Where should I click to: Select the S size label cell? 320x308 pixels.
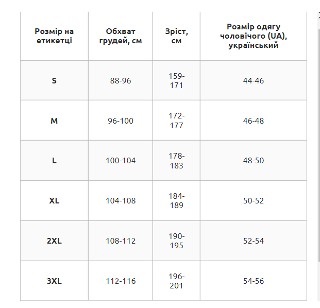point(54,80)
